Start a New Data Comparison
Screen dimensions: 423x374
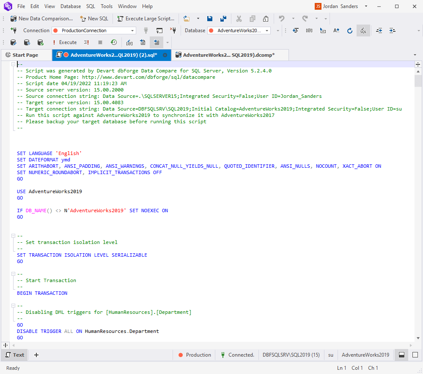point(41,18)
